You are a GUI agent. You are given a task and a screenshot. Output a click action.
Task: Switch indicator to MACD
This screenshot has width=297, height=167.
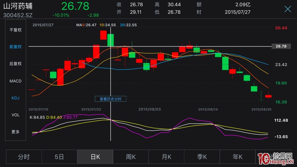[x=16, y=81]
